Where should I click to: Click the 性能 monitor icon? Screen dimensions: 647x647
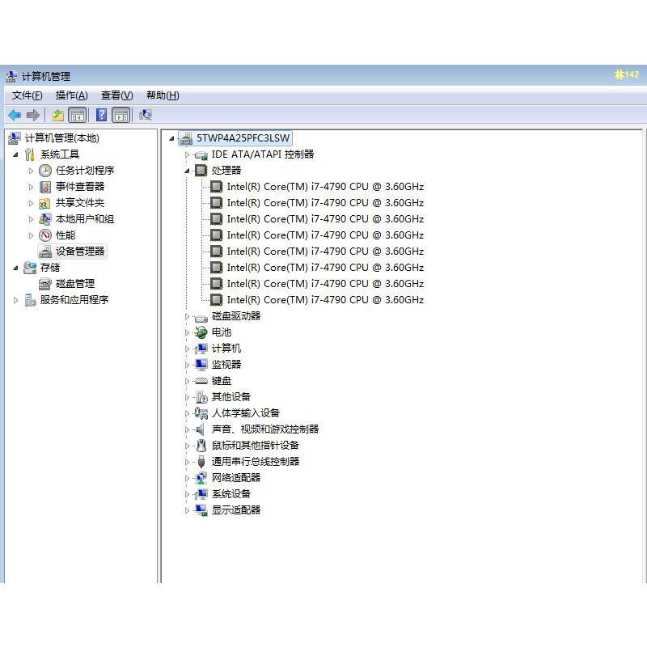pos(45,235)
